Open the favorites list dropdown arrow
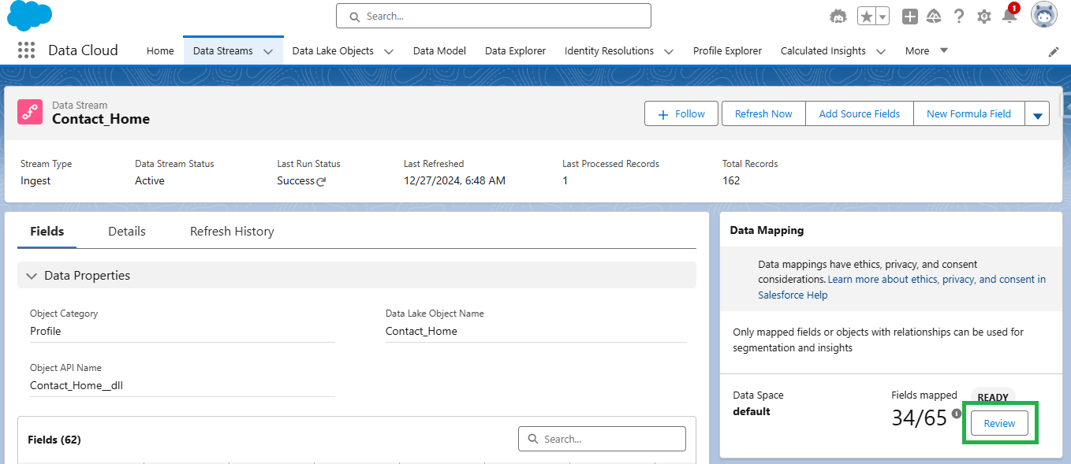Image resolution: width=1071 pixels, height=464 pixels. [x=883, y=17]
